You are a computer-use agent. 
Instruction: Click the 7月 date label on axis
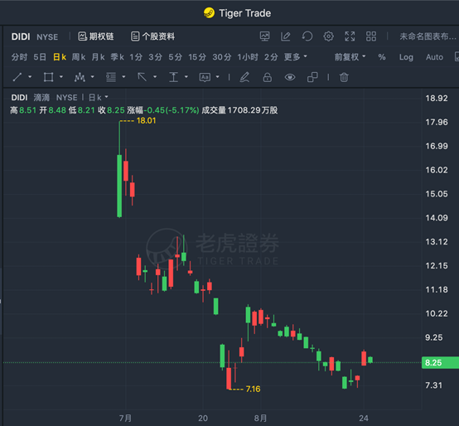(126, 418)
